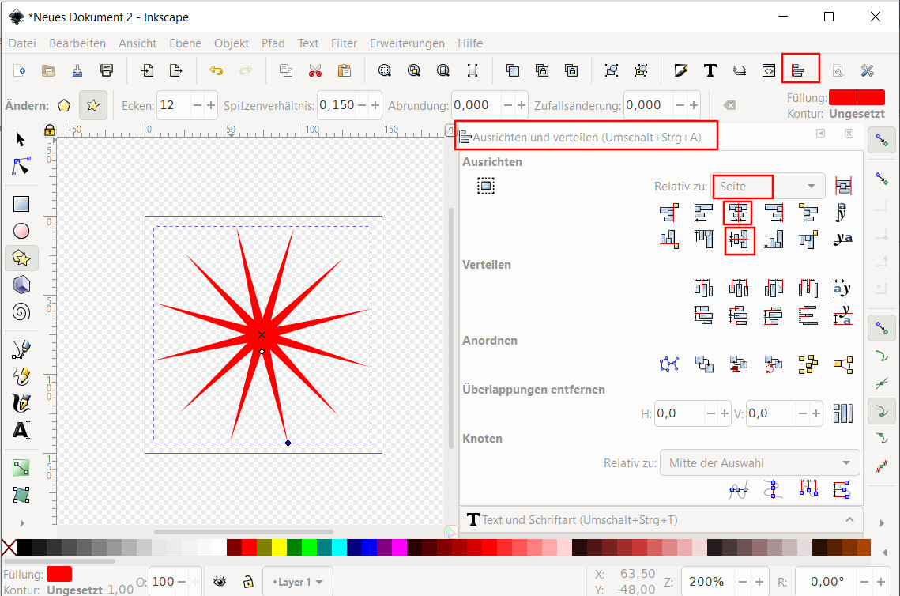
Task: Select the 3D box tool
Action: click(21, 285)
